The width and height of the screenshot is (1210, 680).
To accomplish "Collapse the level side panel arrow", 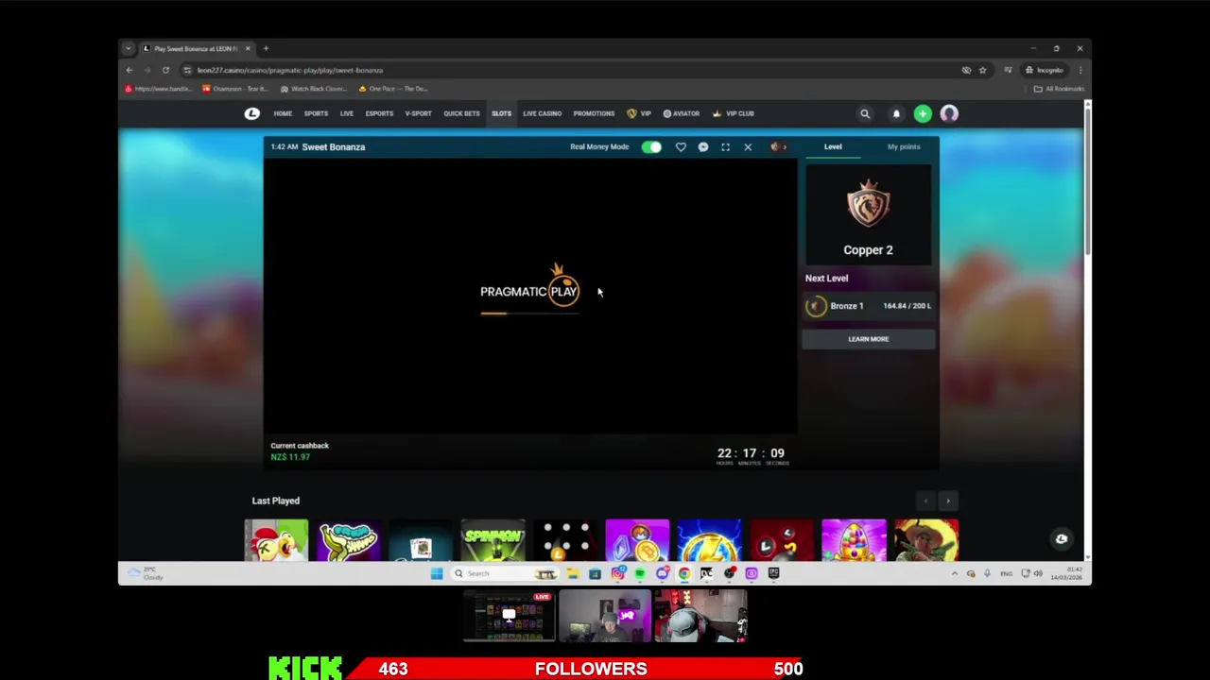I will 778,146.
